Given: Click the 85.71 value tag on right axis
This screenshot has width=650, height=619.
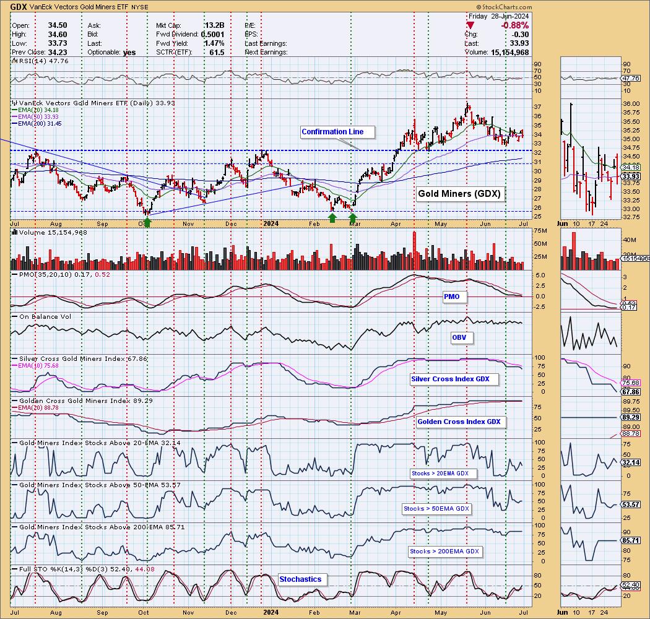Looking at the screenshot, I should [x=631, y=540].
